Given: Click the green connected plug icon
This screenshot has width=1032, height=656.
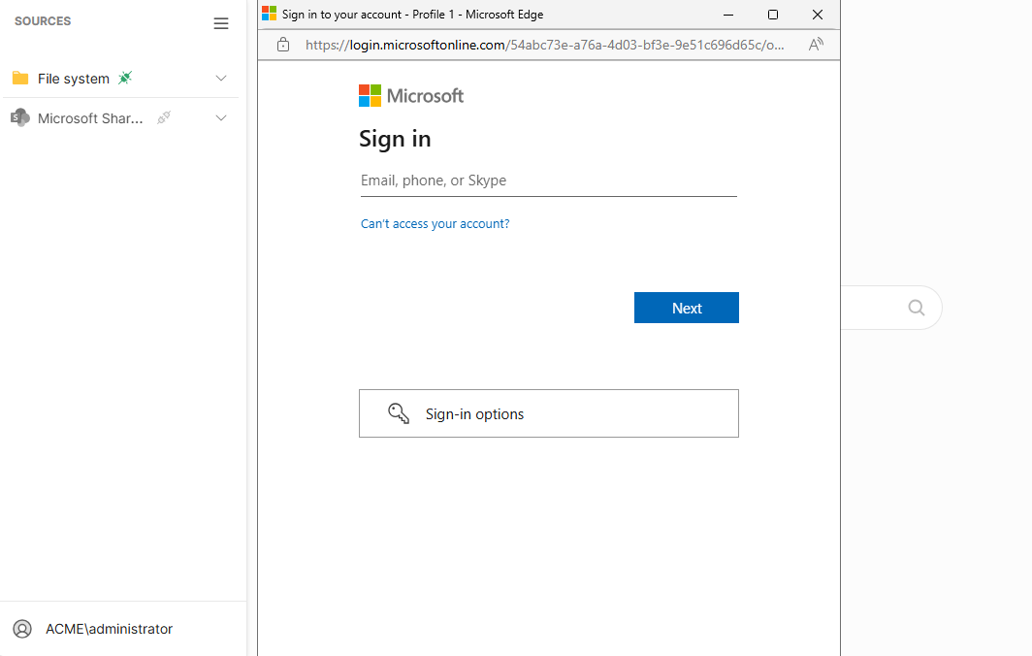Looking at the screenshot, I should coord(124,78).
